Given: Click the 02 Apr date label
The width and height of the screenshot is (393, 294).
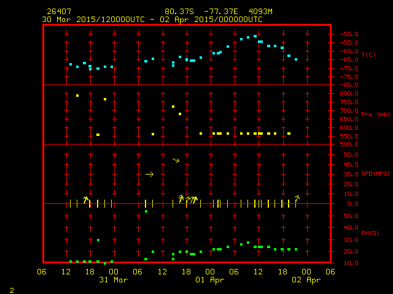Looking at the screenshot, I should click(x=305, y=280).
